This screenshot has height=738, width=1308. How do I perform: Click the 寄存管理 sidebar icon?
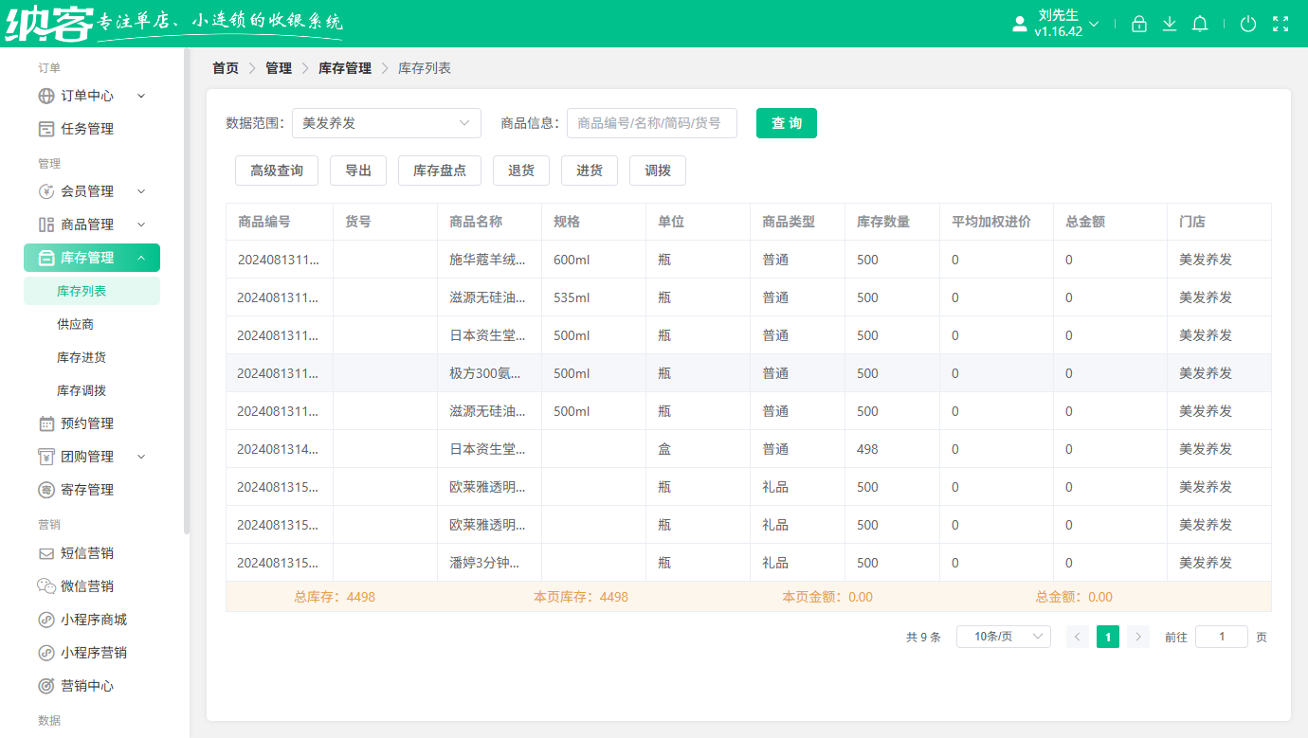pyautogui.click(x=46, y=490)
